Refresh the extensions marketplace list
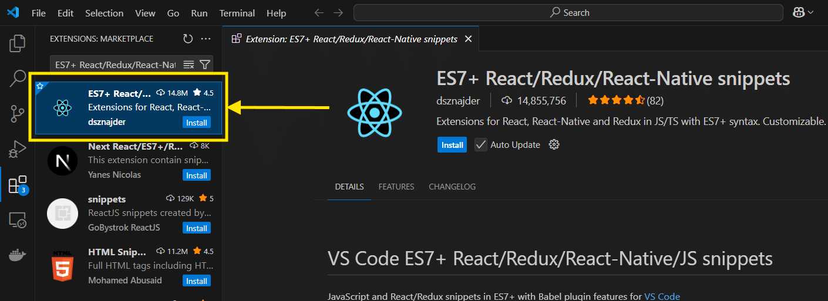 [x=188, y=39]
